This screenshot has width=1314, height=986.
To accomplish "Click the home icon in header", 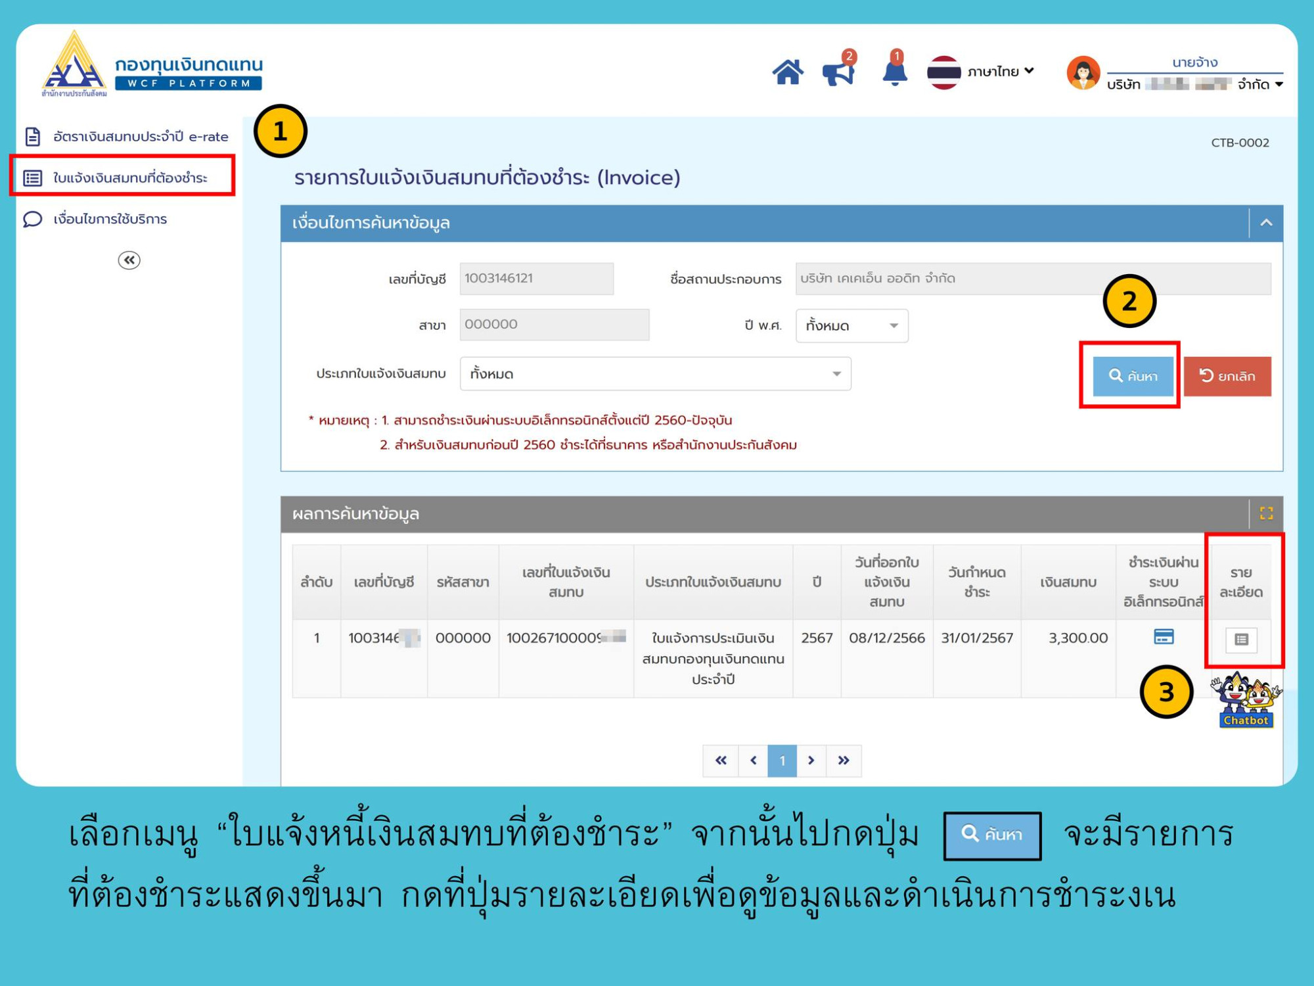I will pos(787,72).
